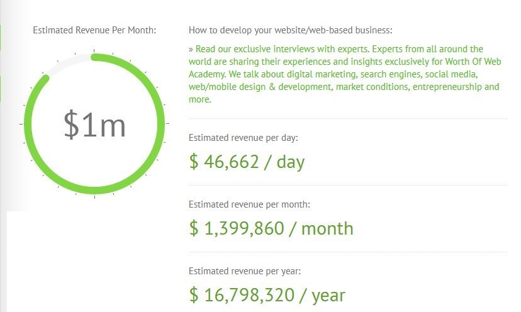521x312 pixels.
Task: Click the lower green bar on the left edge
Action: click(x=1, y=88)
